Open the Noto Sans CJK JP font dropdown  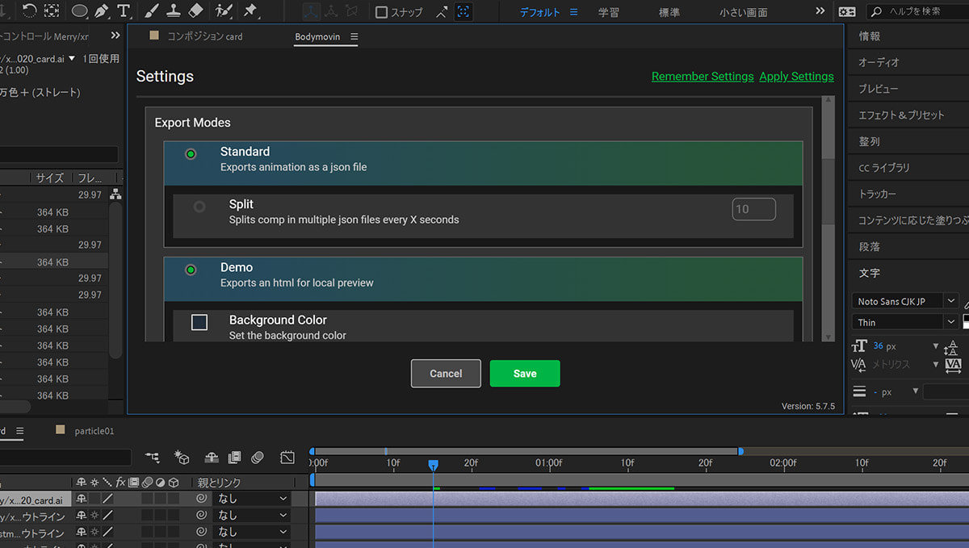[x=905, y=301]
